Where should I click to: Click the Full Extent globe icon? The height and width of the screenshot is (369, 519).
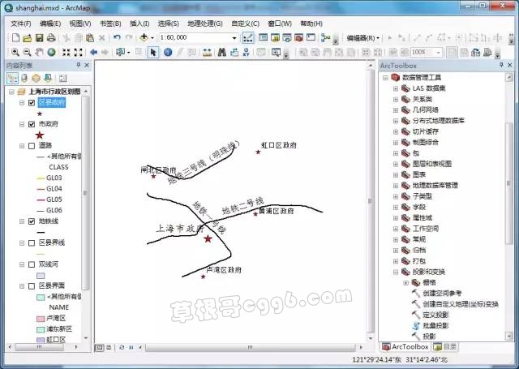coord(51,52)
